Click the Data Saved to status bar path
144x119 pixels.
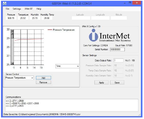point(42,114)
